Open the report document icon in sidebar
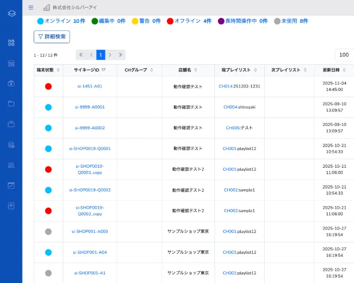Viewport: 354px width, 283px height. tap(11, 206)
